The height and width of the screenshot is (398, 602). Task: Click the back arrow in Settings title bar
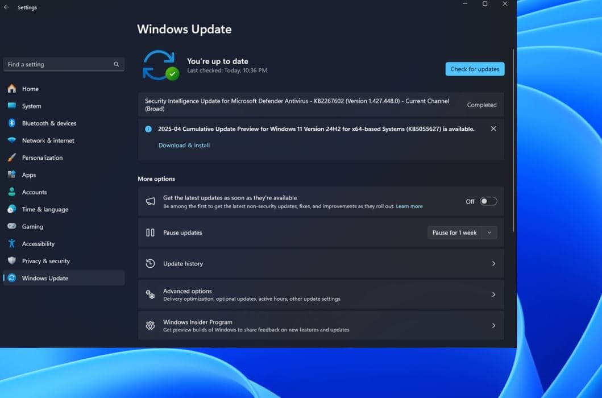7,7
